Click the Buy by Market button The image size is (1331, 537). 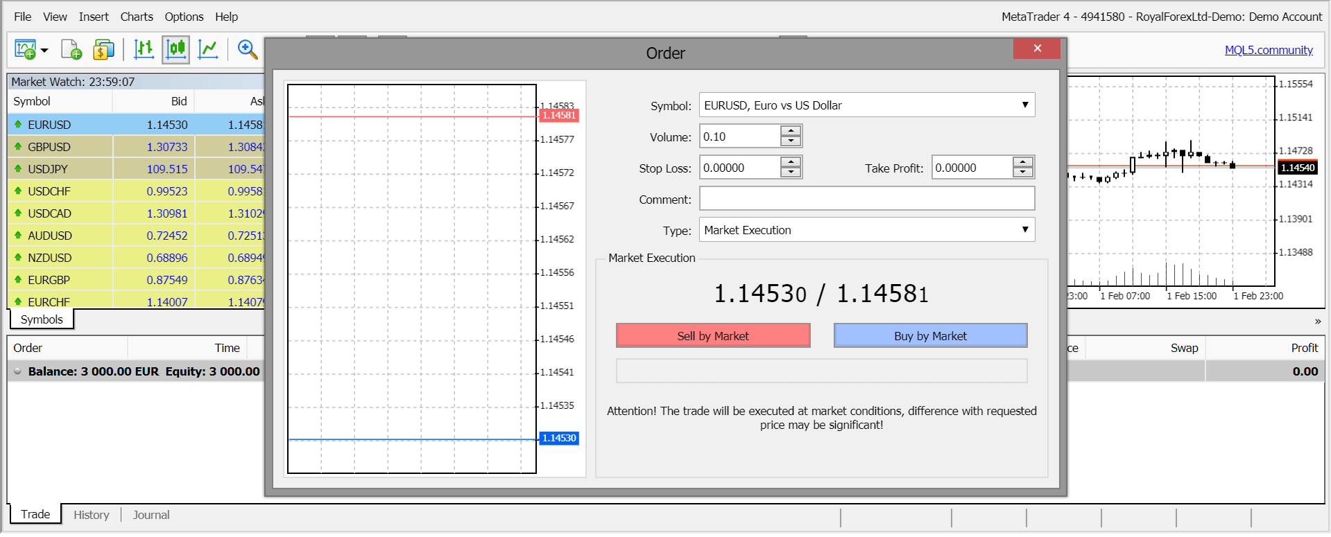[930, 335]
